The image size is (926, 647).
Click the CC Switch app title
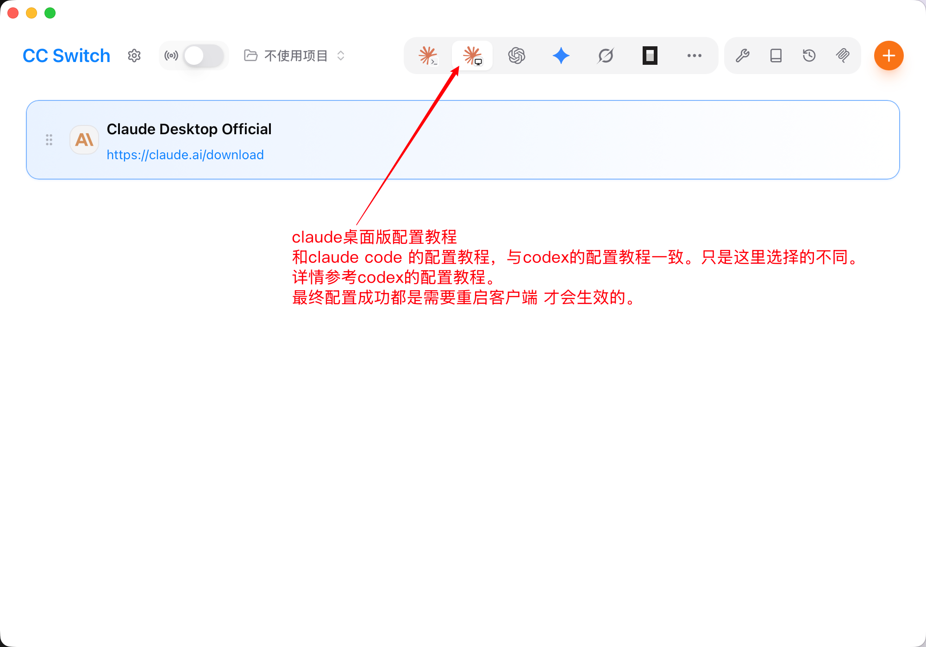coord(67,56)
